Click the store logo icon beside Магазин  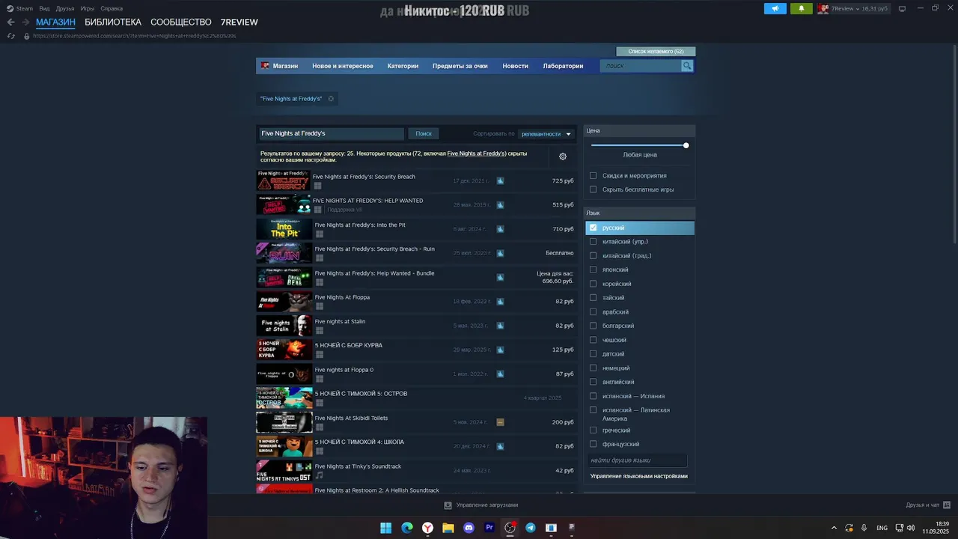coord(265,66)
